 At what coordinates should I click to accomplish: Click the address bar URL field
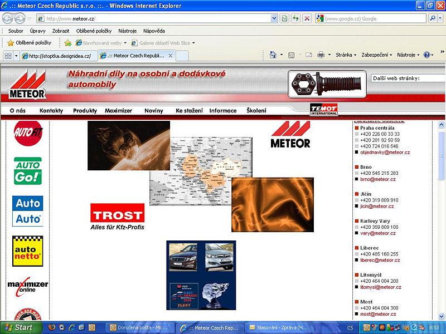pos(154,19)
